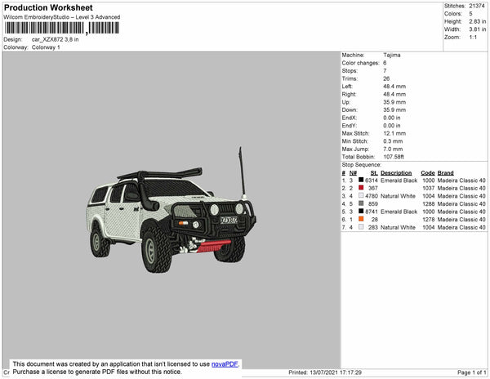Select red swatch in stop sequence row 2
Screen dimensions: 490x379
point(361,188)
